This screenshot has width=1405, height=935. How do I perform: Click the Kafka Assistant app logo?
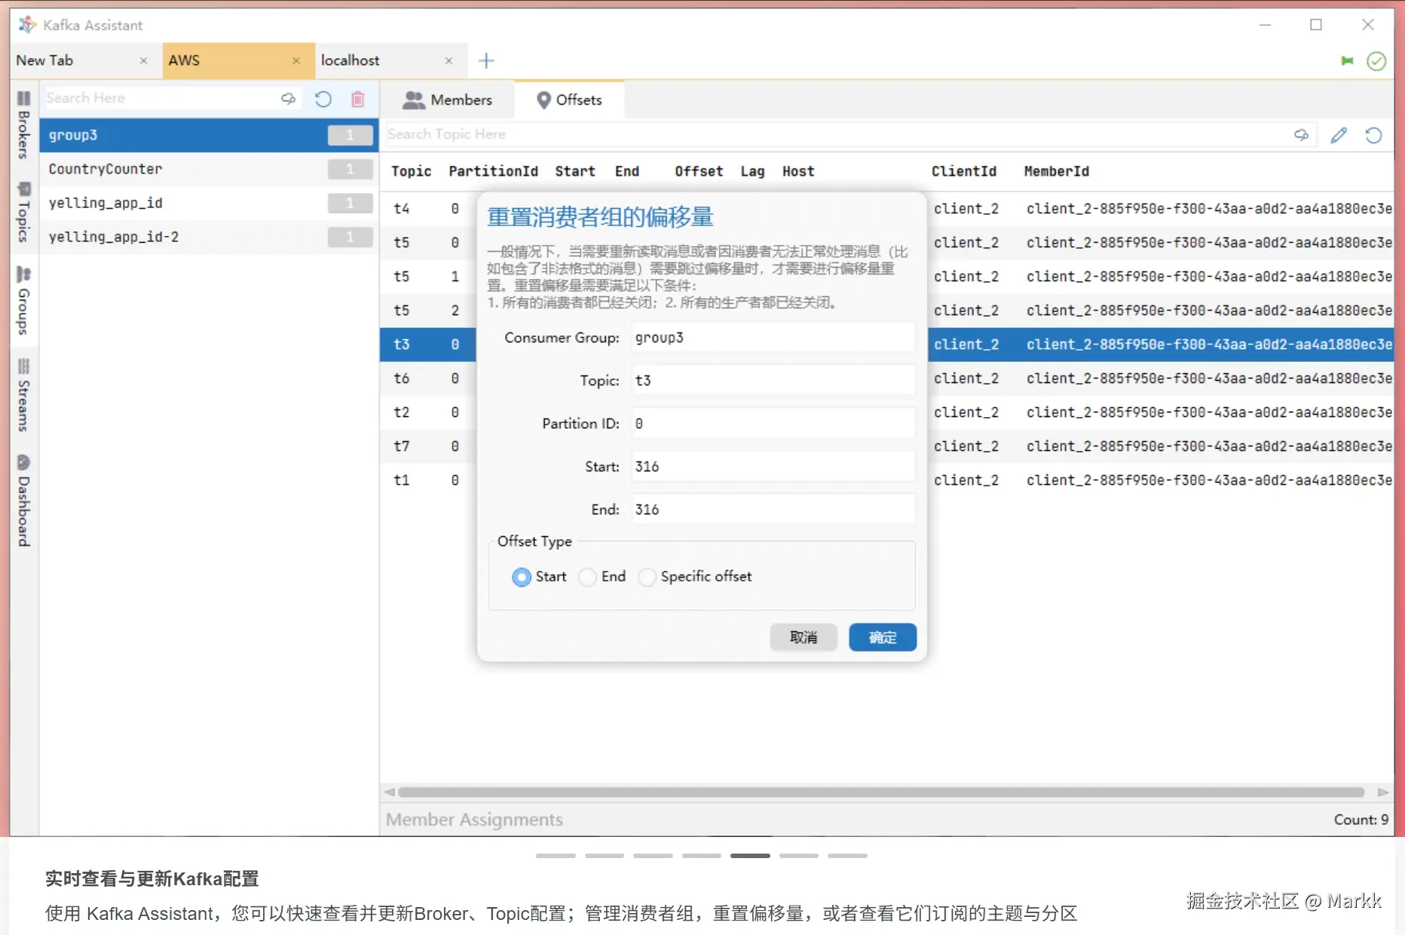pos(27,25)
